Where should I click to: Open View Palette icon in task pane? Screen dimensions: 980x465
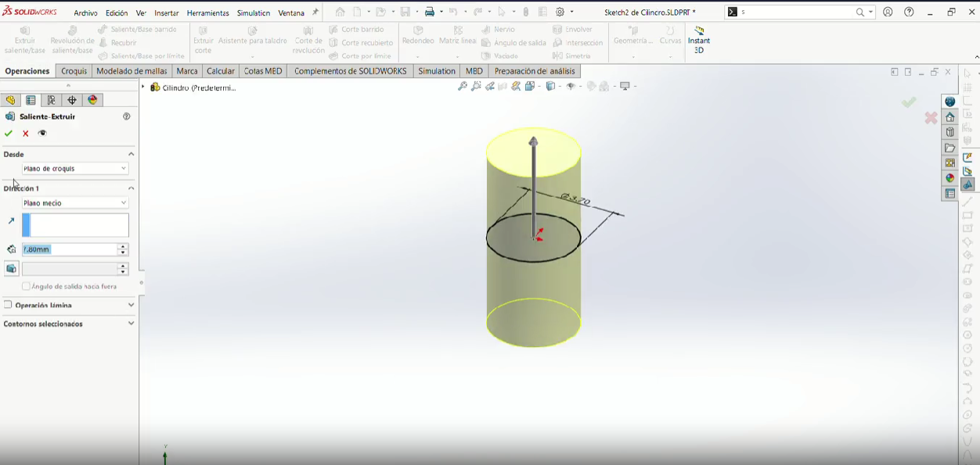(950, 163)
